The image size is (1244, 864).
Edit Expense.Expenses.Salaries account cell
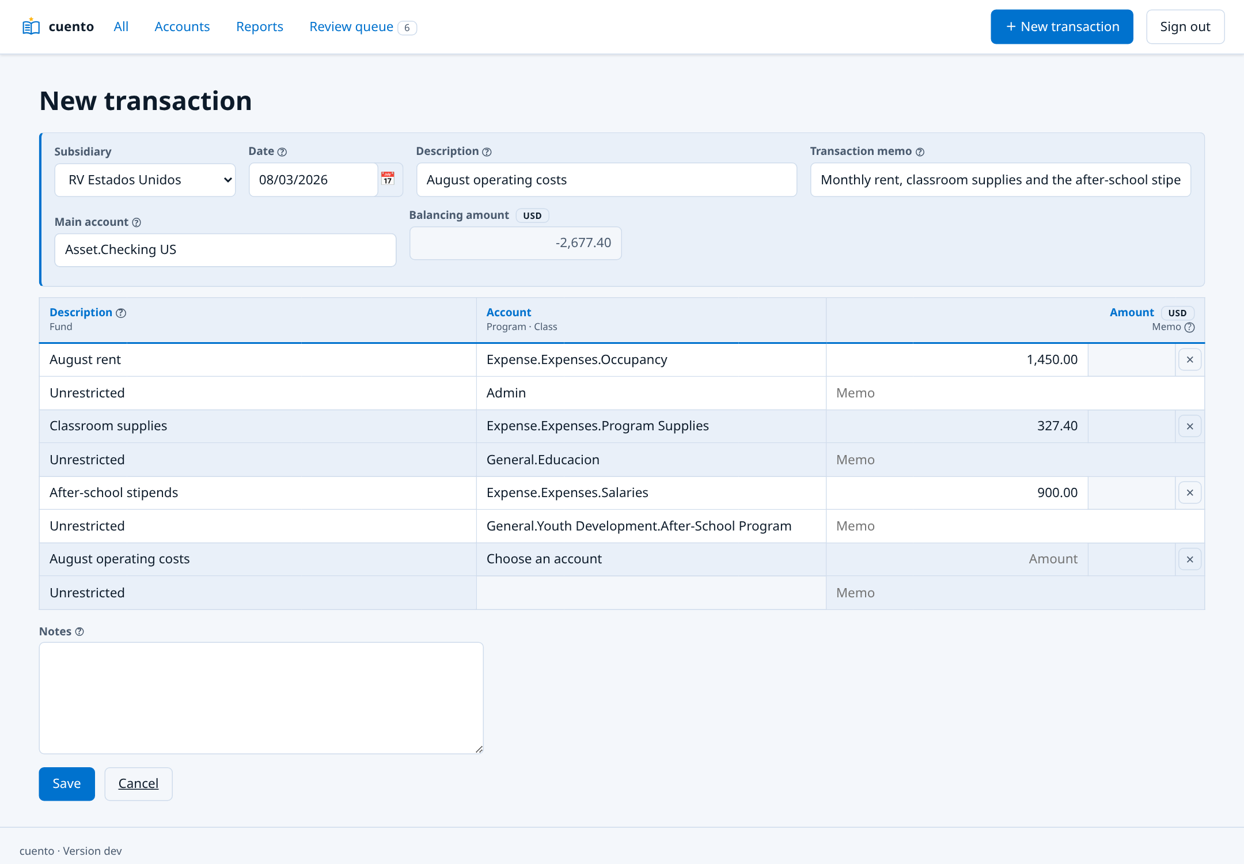coord(651,493)
